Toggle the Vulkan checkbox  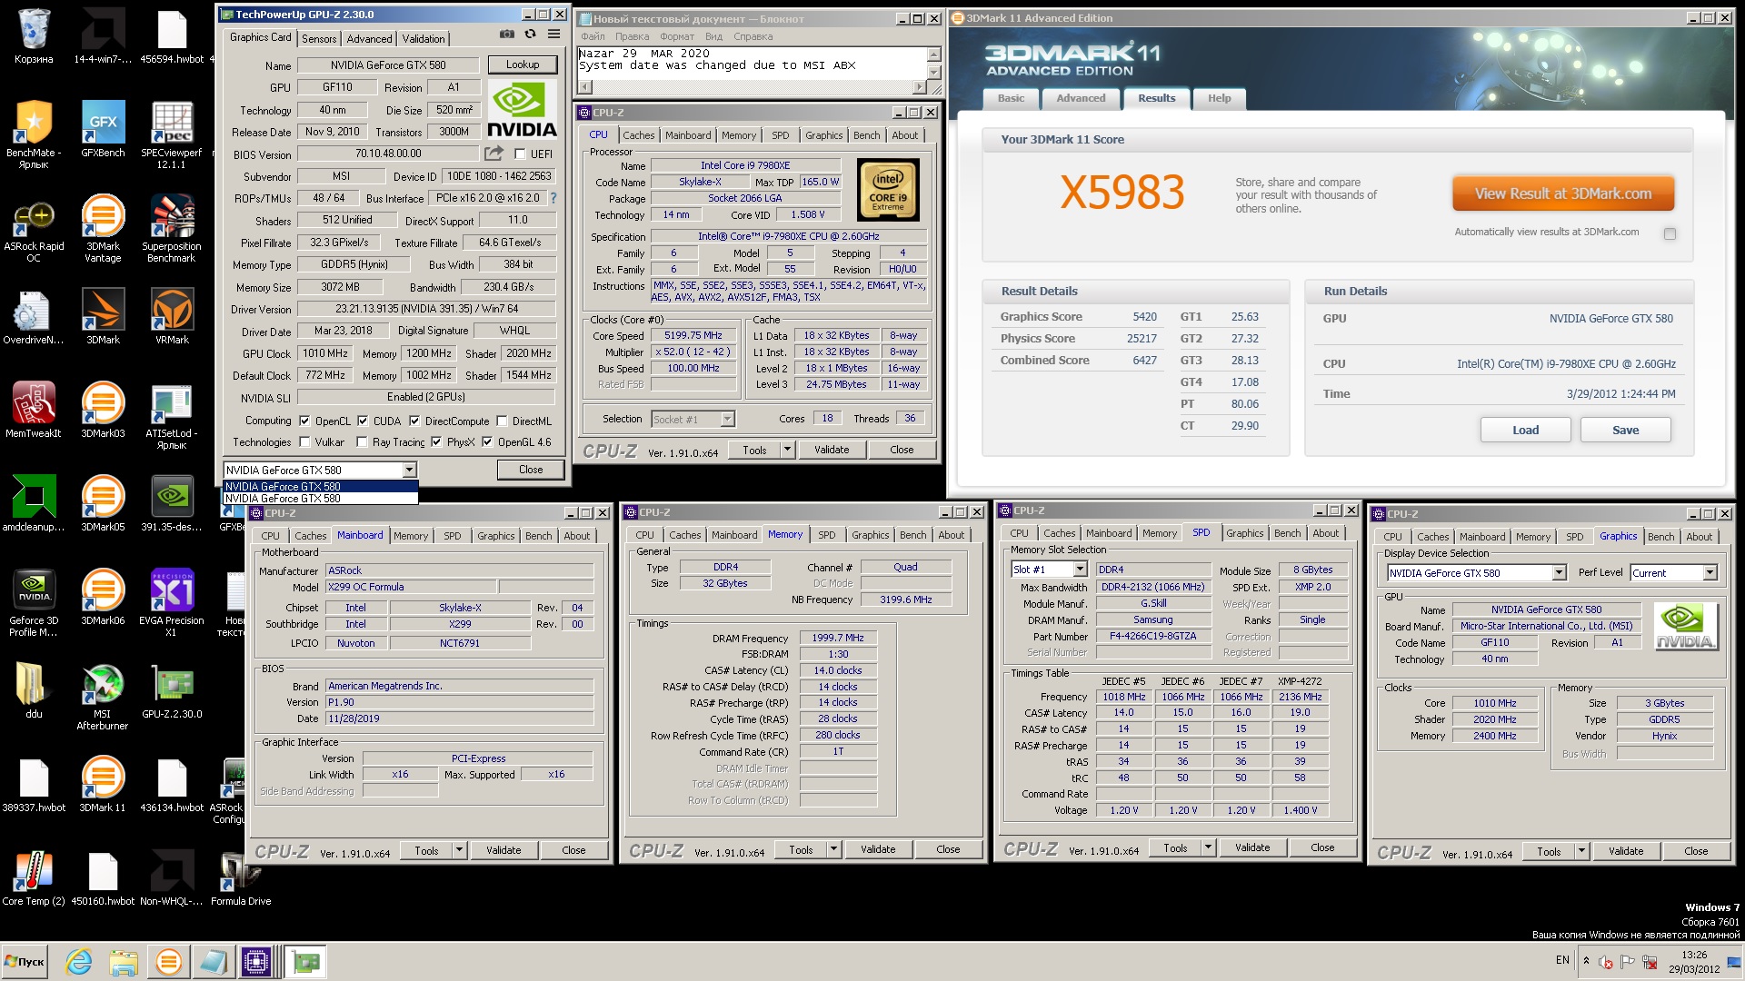click(x=304, y=442)
